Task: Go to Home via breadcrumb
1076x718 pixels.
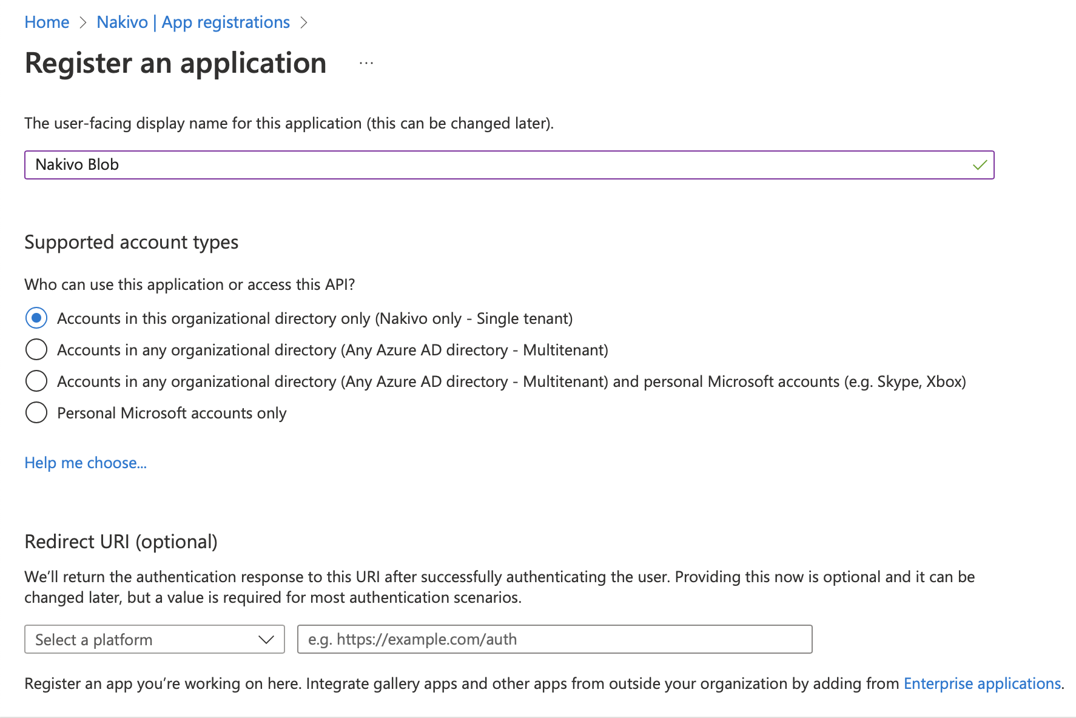Action: coord(47,22)
